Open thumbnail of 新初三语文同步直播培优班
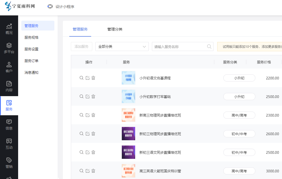This screenshot has width=282, height=179. (128, 152)
